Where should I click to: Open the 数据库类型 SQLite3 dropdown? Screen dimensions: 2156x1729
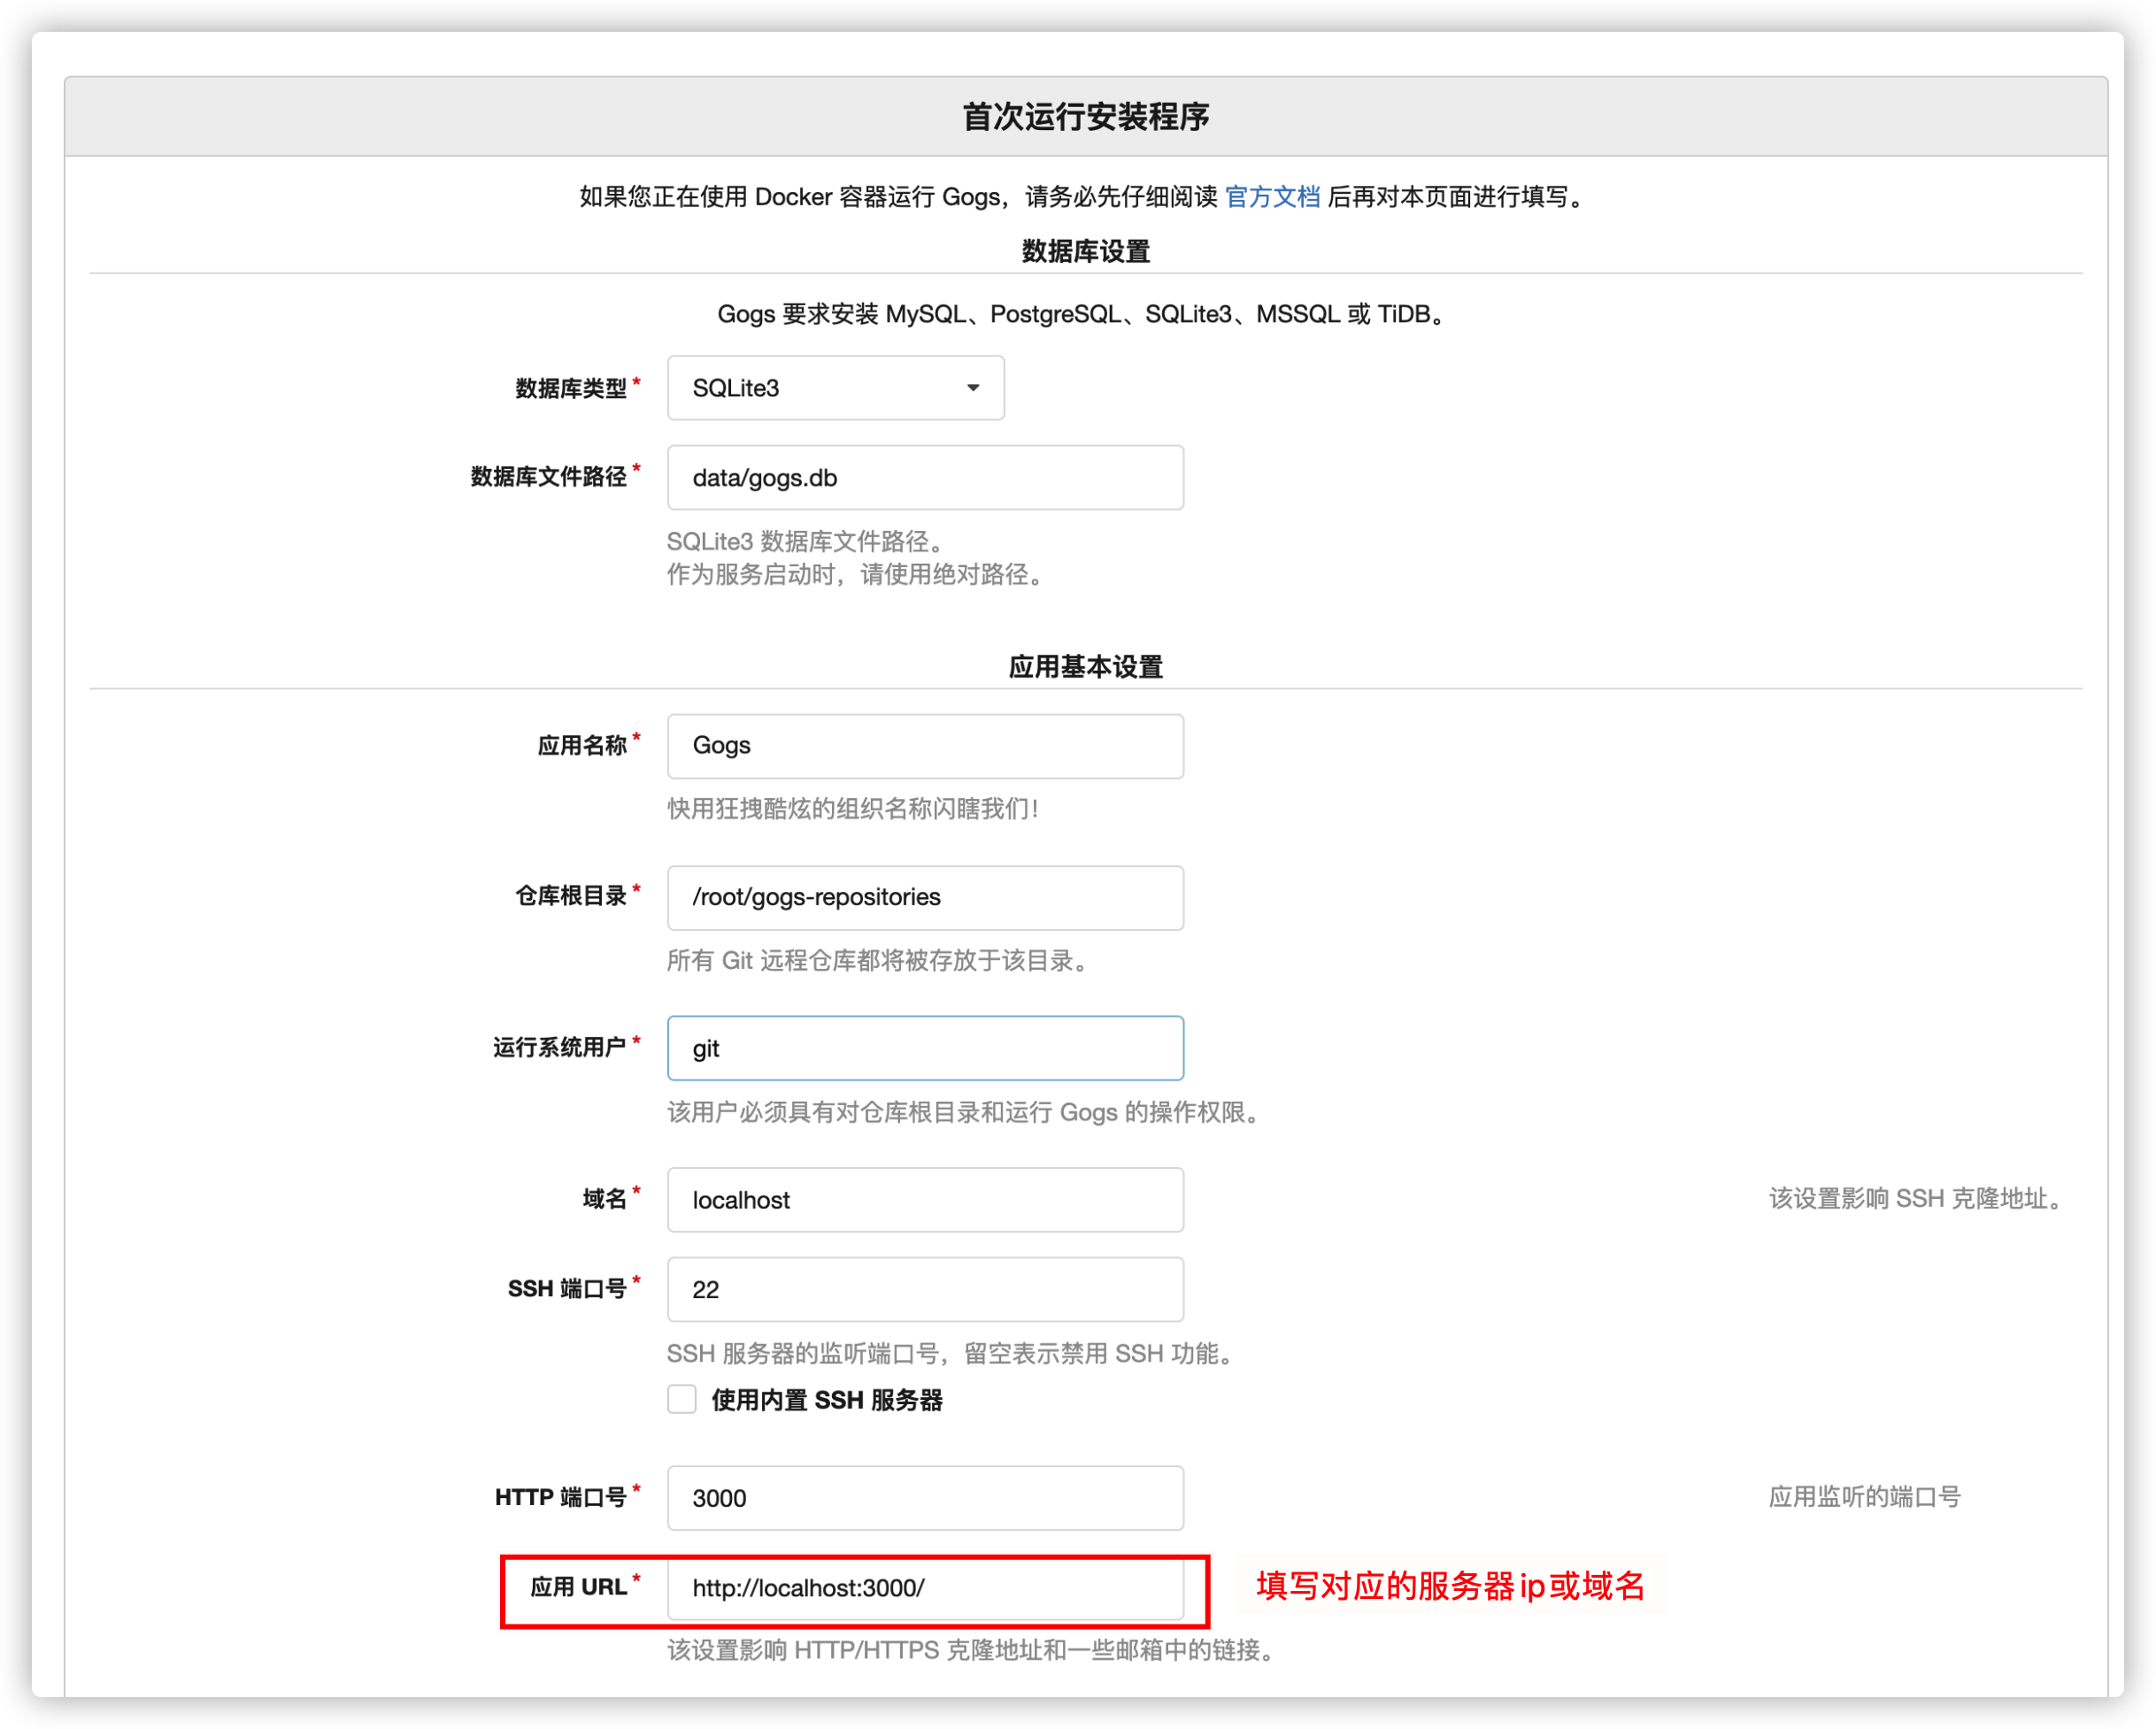point(833,388)
